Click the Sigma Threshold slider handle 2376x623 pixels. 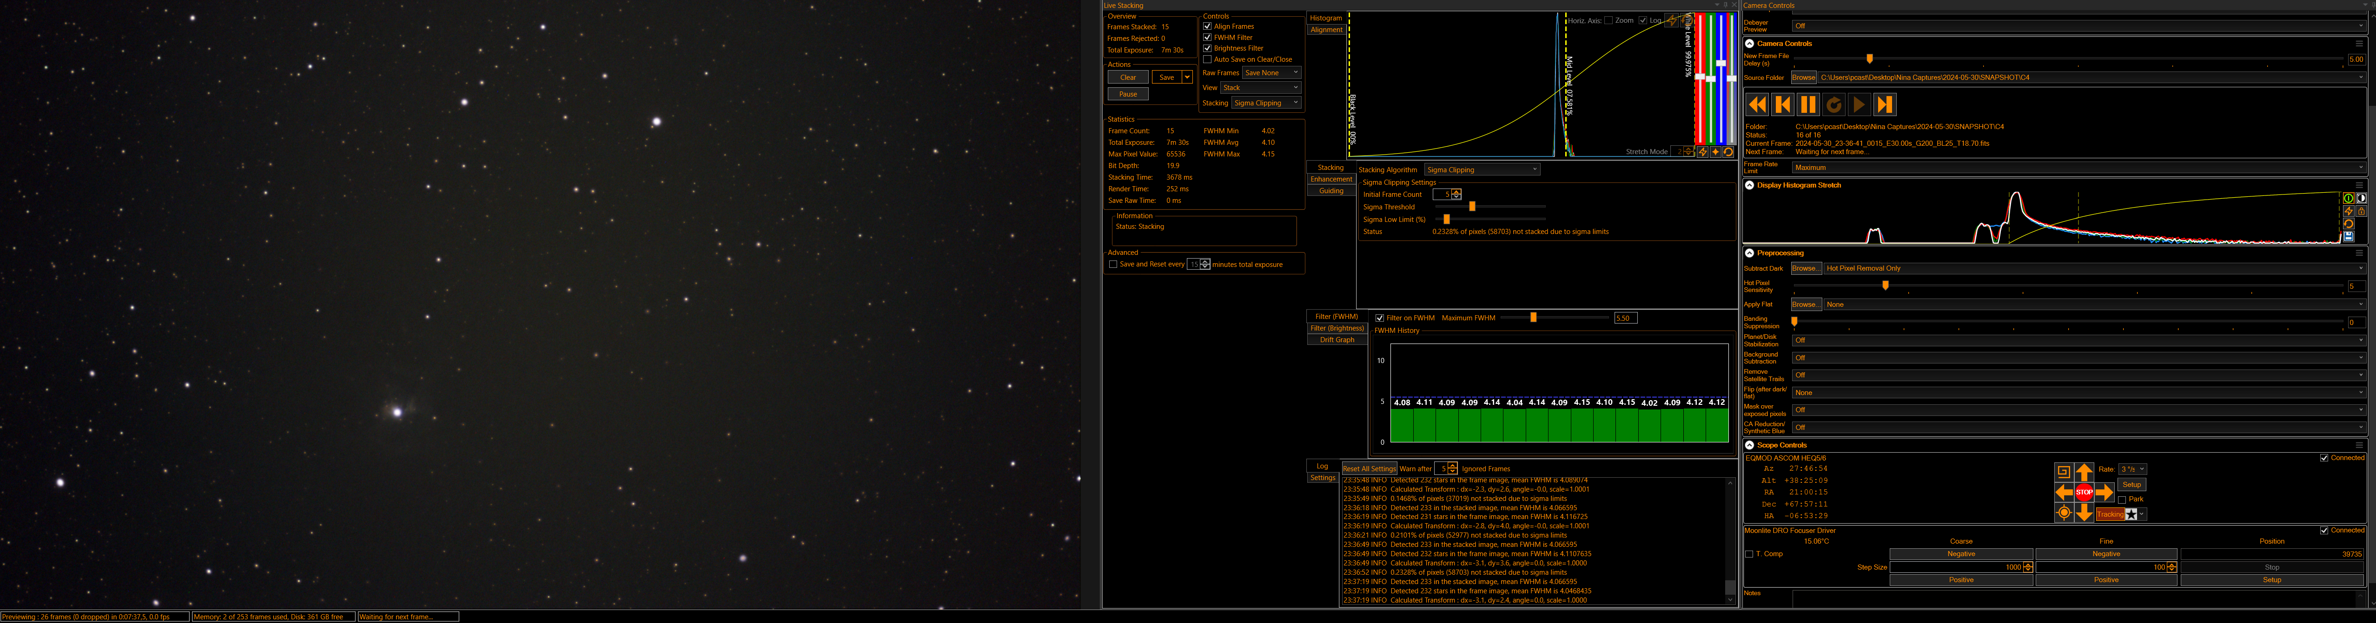[1472, 207]
